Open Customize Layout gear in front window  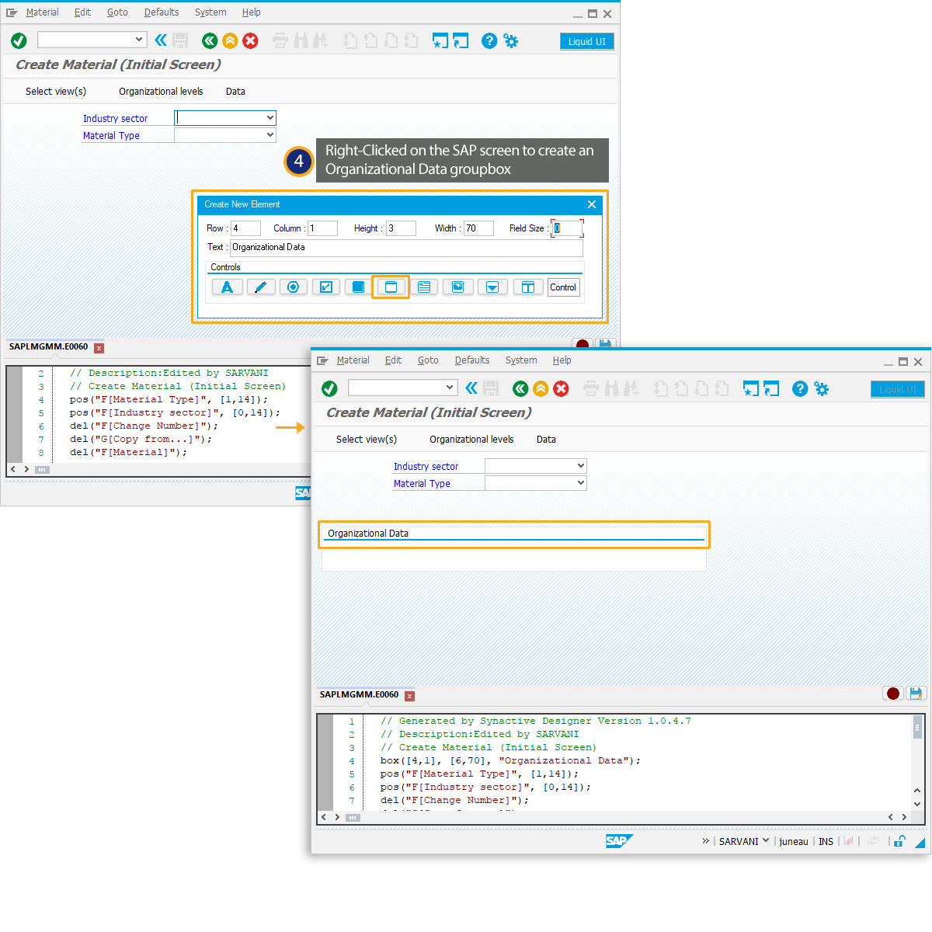tap(821, 388)
